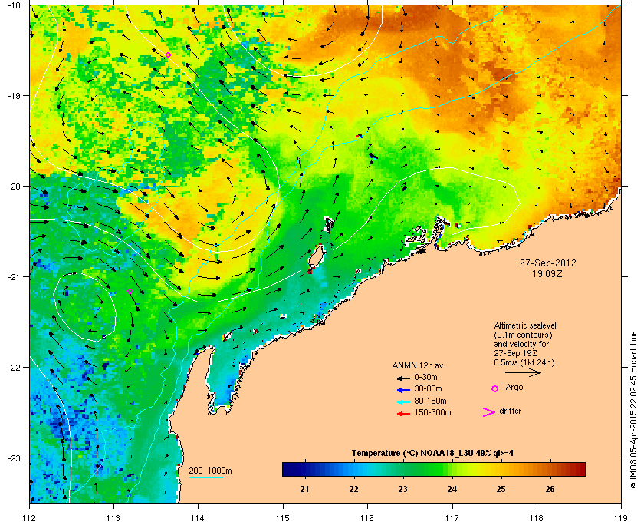Click latitude axis label '-18'
The image size is (644, 522).
[13, 5]
